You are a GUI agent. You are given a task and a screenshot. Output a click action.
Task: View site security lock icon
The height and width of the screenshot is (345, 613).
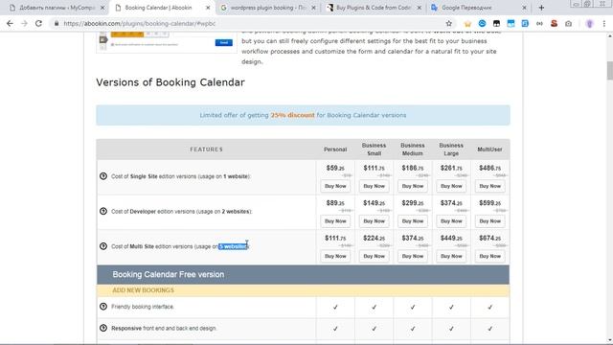(x=57, y=23)
